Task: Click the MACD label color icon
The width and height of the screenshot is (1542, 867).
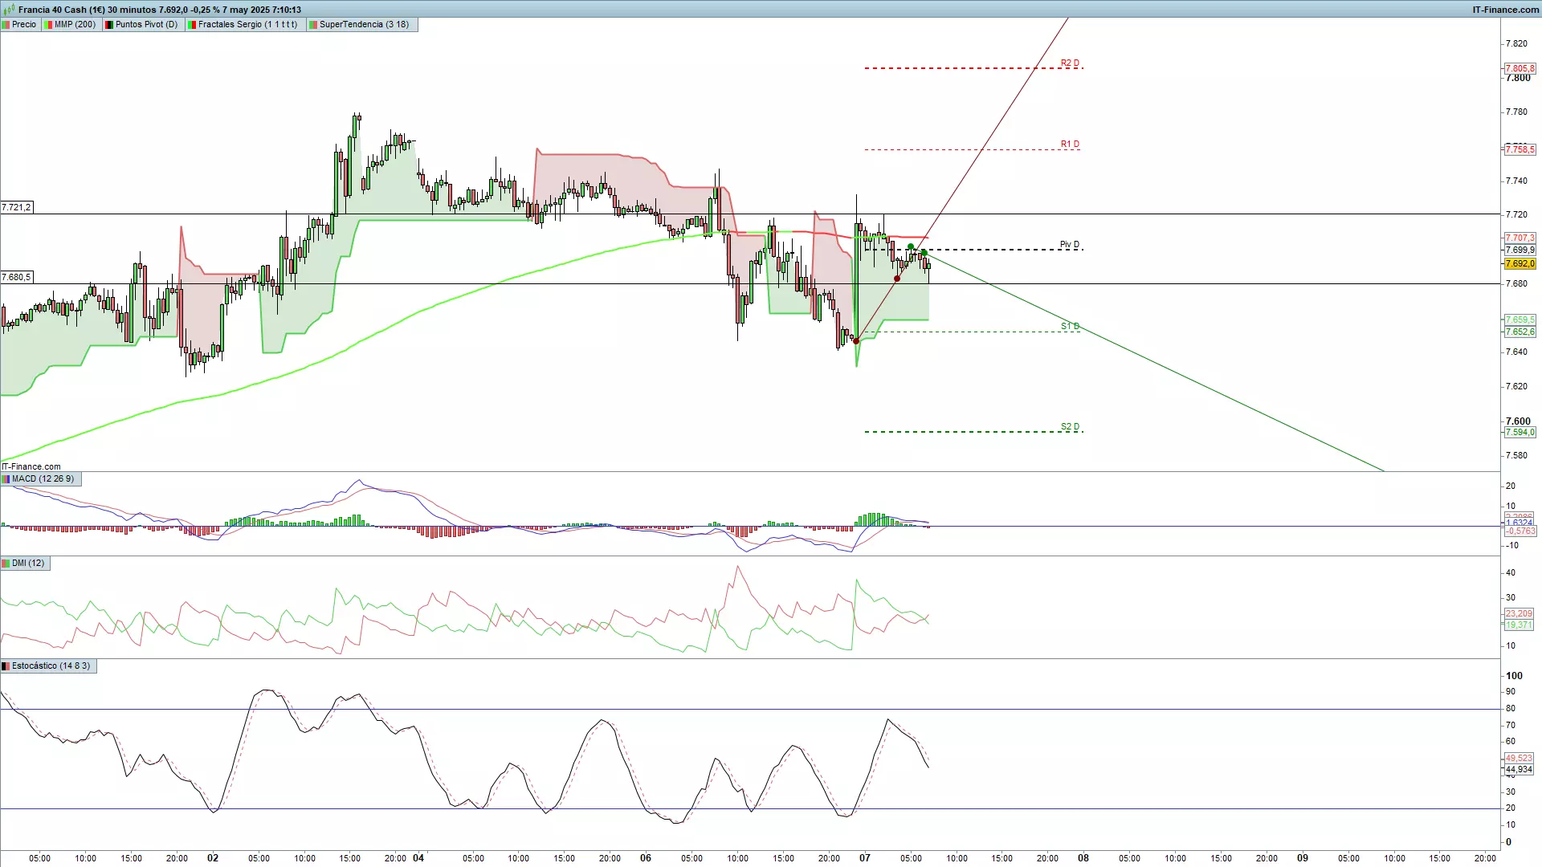Action: click(6, 478)
